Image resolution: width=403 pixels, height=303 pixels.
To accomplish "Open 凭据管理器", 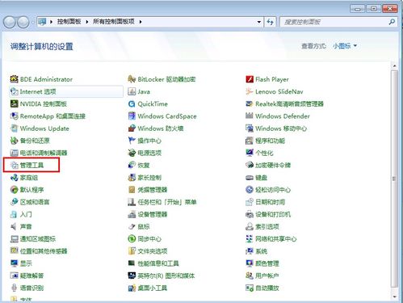I will [x=148, y=190].
